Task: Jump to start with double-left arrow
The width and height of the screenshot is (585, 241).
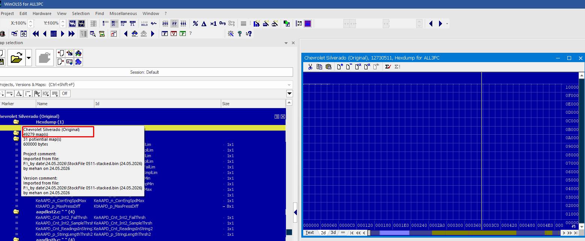Action: 36,34
